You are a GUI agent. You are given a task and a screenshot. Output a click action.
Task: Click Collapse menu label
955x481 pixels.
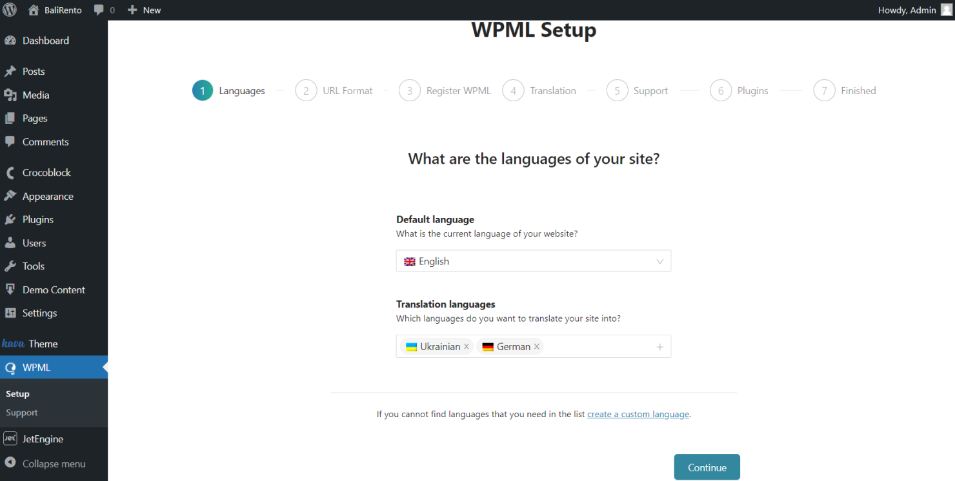tap(54, 464)
